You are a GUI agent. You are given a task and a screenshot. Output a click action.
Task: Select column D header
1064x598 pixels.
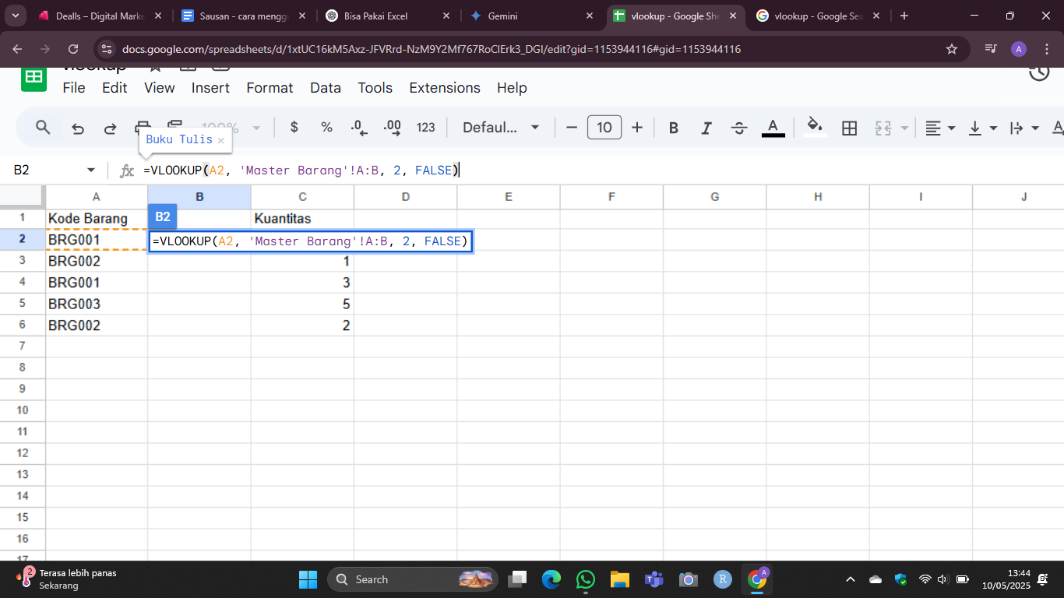[406, 197]
